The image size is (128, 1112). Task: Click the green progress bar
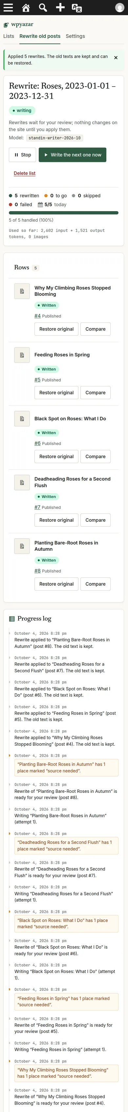(64, 213)
